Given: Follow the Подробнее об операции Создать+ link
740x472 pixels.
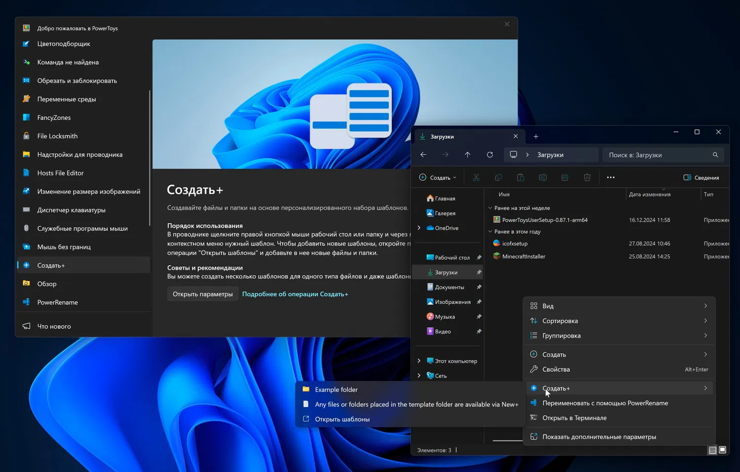Looking at the screenshot, I should [295, 294].
